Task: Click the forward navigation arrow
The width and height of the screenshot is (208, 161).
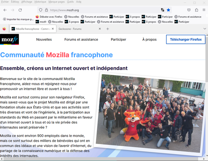Action: point(12,10)
